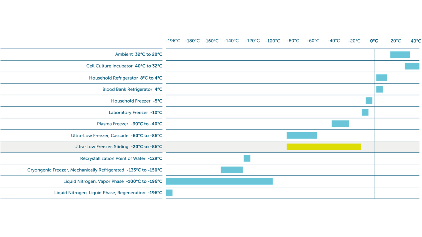
Task: Click the Blood Bank Refrigerator label
Action: pos(132,89)
